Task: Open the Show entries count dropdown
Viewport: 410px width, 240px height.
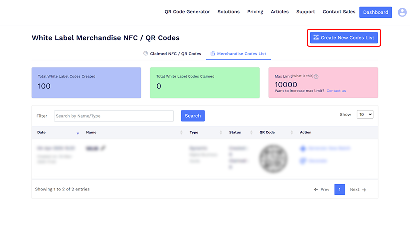Action: tap(365, 114)
